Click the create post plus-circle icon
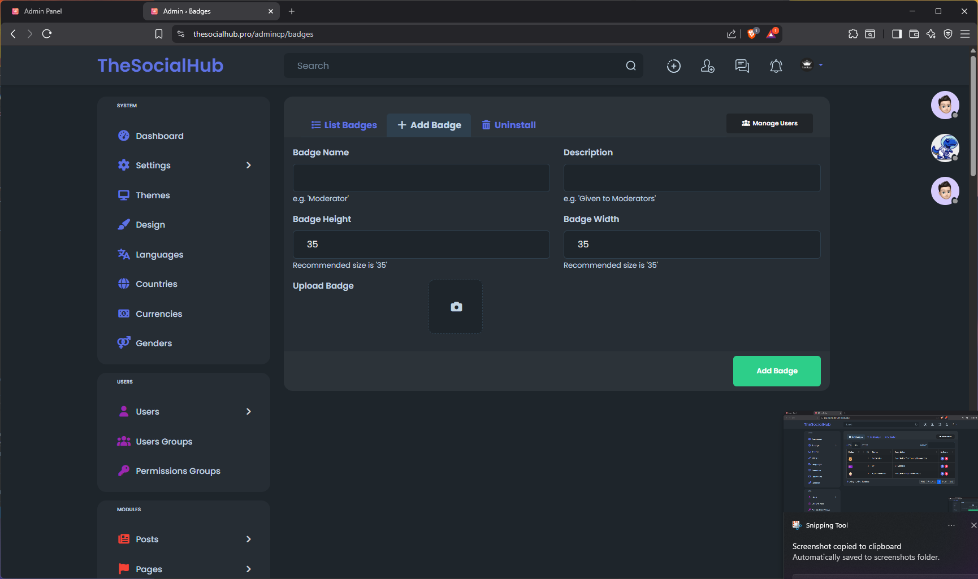 pyautogui.click(x=673, y=66)
